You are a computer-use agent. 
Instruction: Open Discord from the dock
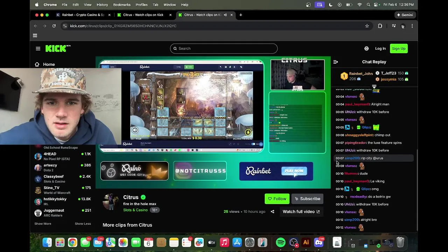tap(319, 242)
